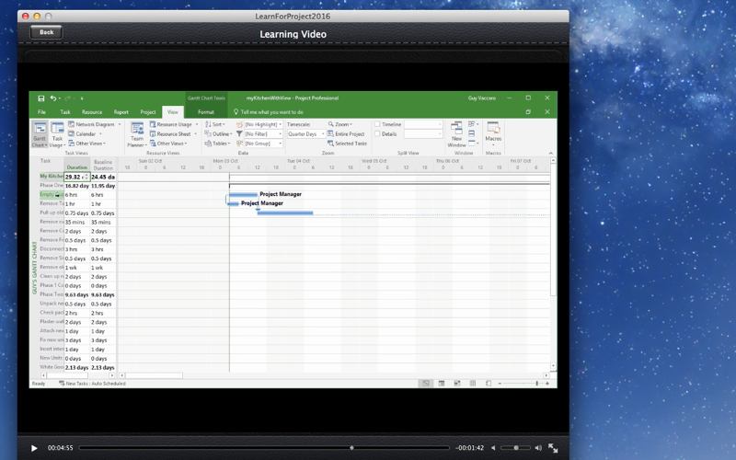This screenshot has width=736, height=460.
Task: Open the No Highlight dropdown
Action: [x=263, y=124]
